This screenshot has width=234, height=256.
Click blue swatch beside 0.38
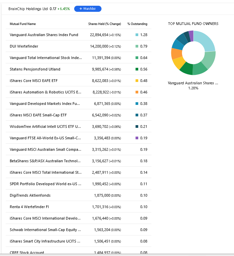tap(137, 104)
